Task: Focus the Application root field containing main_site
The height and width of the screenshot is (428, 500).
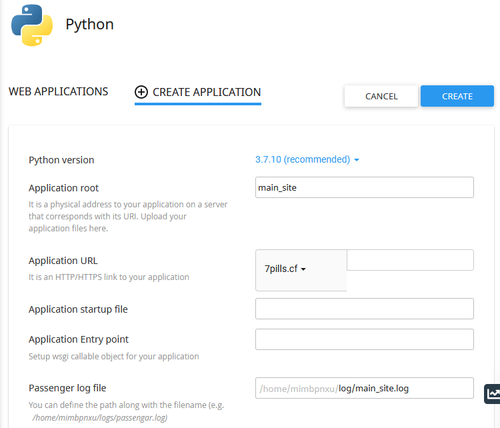Action: [365, 187]
